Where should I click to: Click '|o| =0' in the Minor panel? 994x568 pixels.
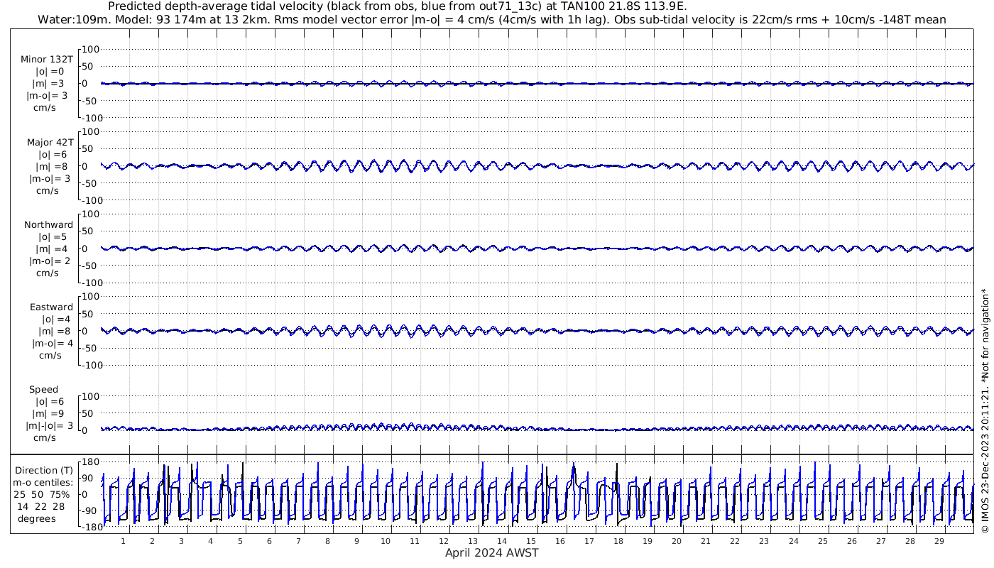click(50, 71)
